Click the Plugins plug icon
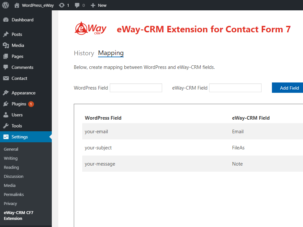This screenshot has width=303, height=227. 6,104
